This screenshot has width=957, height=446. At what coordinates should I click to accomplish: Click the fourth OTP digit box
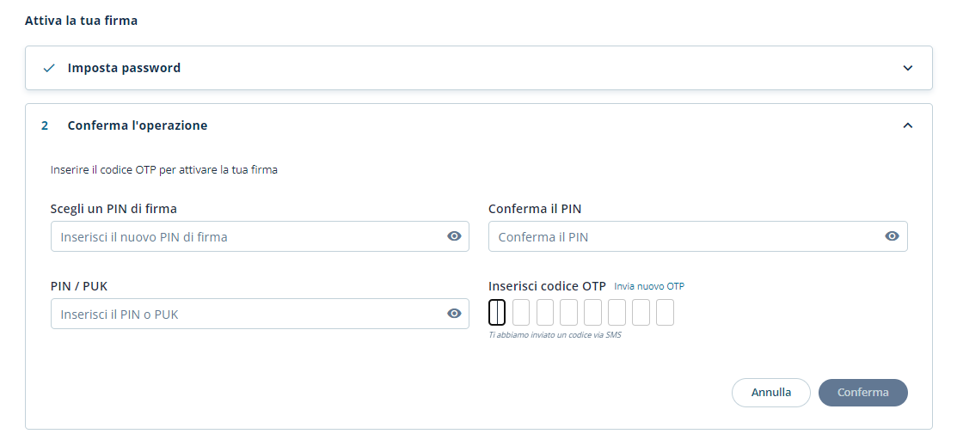point(568,312)
